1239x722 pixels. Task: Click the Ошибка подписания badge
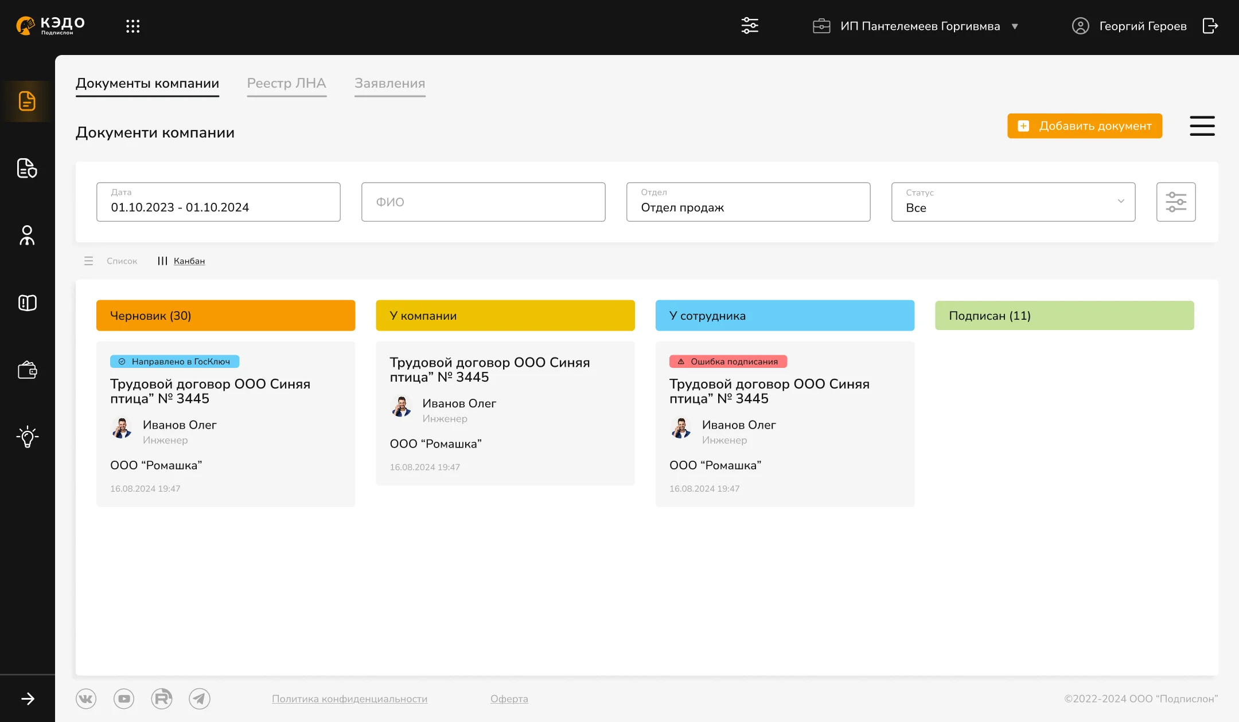click(x=728, y=362)
